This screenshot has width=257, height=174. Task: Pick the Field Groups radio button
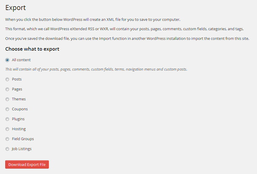[7, 139]
